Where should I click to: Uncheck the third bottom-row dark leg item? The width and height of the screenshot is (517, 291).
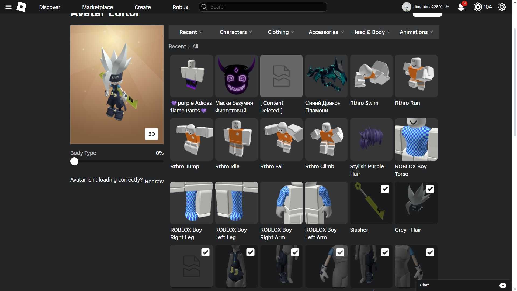pos(295,252)
